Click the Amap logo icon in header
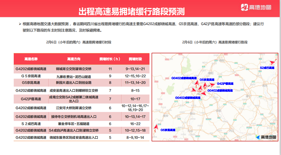The image size is (281, 155). (x=245, y=7)
